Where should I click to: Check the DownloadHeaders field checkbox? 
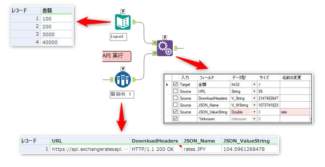tap(175, 98)
